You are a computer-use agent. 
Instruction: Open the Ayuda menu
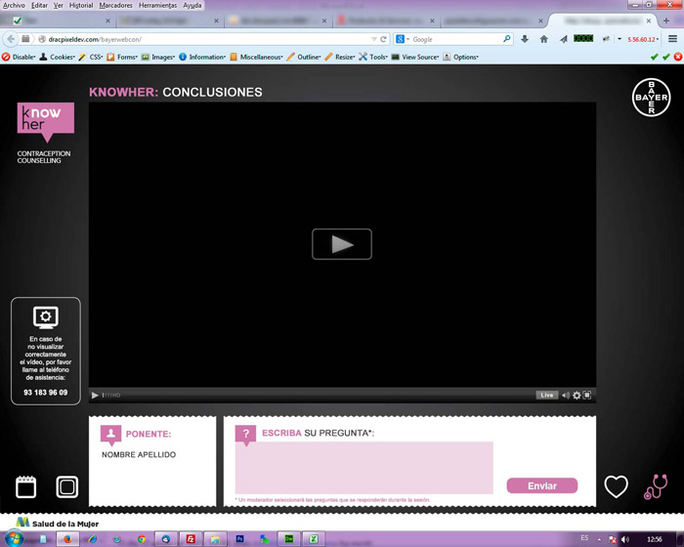pyautogui.click(x=192, y=5)
